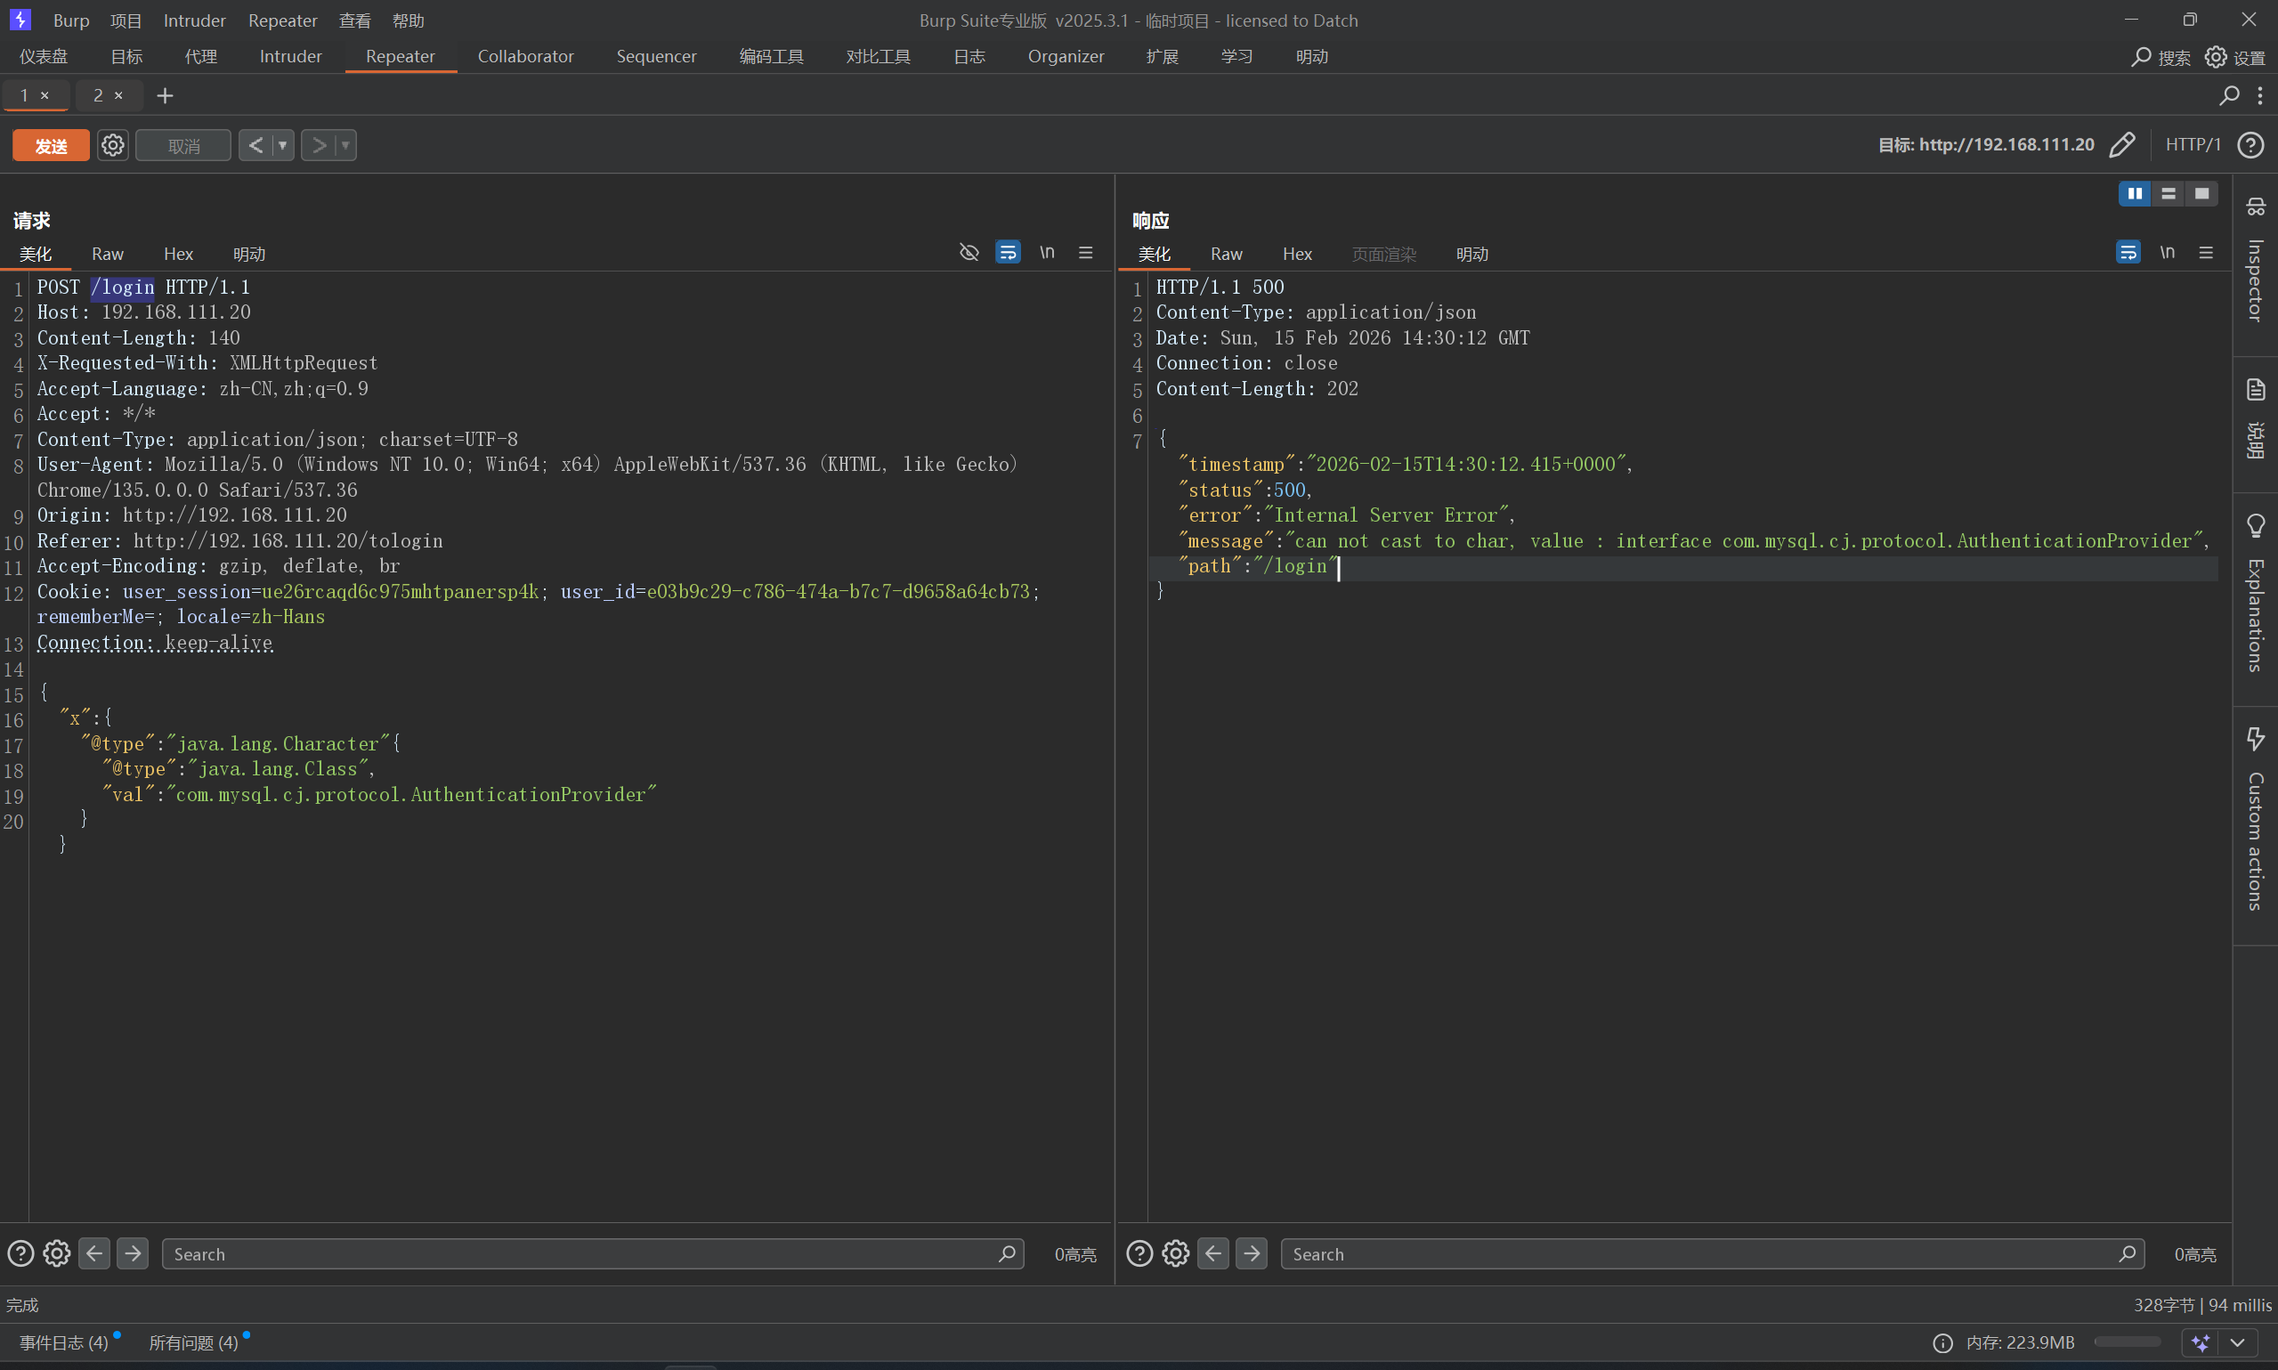Click the orange 发送 send button
2278x1370 pixels.
click(51, 145)
